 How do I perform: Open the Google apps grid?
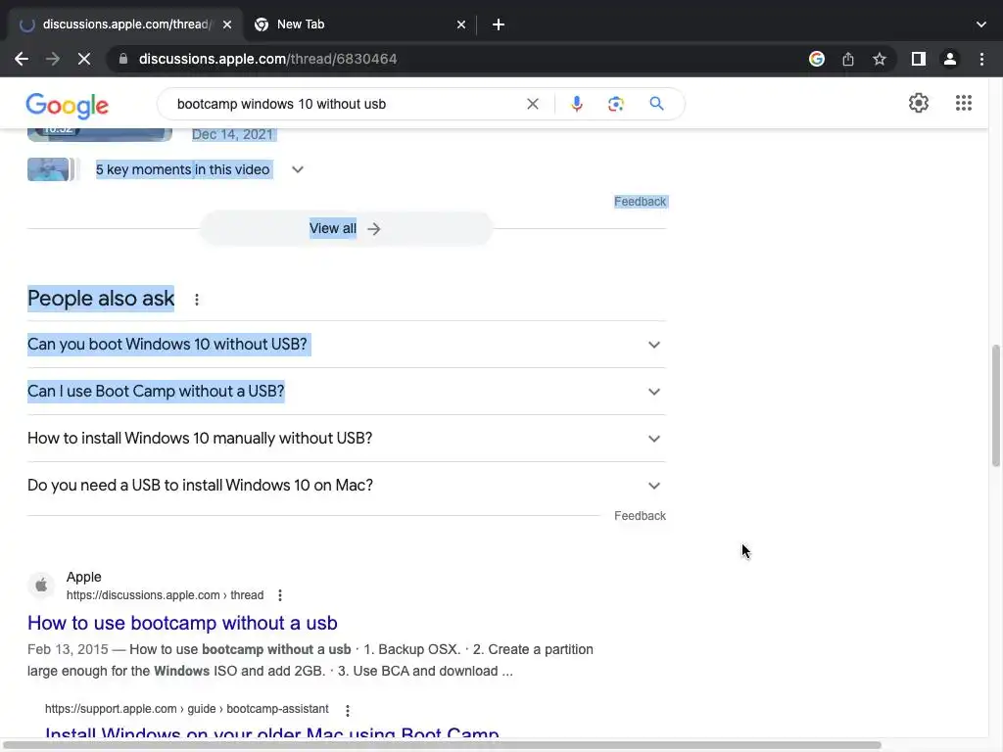964,103
